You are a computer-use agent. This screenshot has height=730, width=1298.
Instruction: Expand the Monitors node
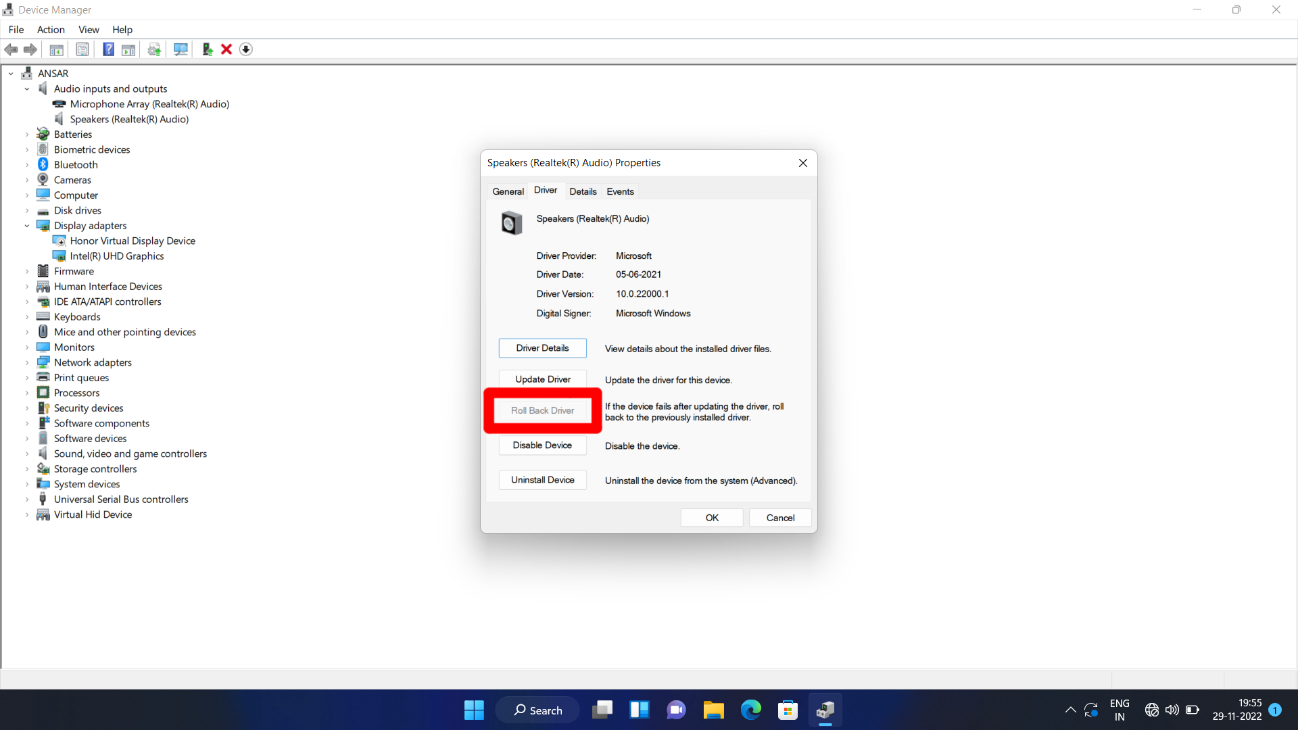tap(27, 347)
